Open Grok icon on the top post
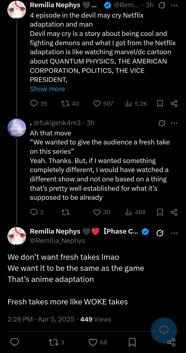The width and height of the screenshot is (186, 353). (162, 5)
